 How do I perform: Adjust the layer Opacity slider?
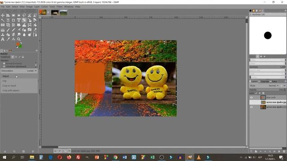point(267,89)
